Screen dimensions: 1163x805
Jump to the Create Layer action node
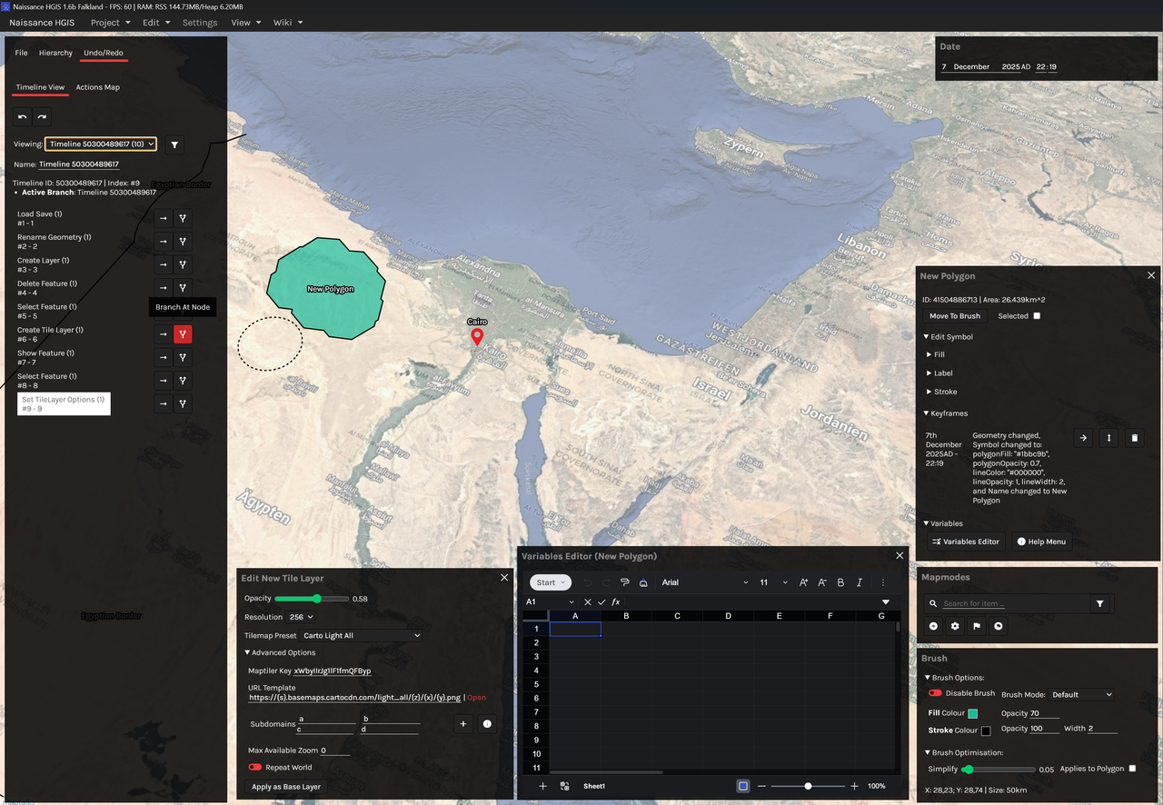click(x=163, y=264)
